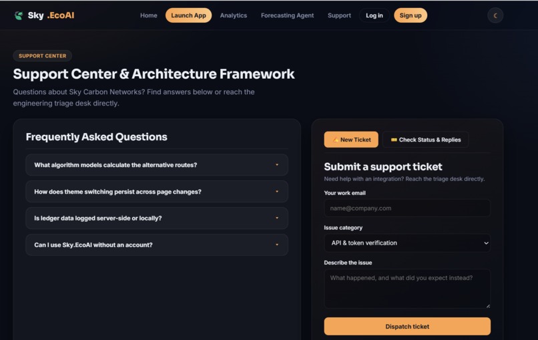The height and width of the screenshot is (340, 538).
Task: Click the Launch App button
Action: [188, 15]
